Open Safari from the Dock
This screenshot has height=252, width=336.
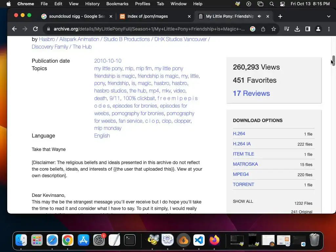click(52, 240)
